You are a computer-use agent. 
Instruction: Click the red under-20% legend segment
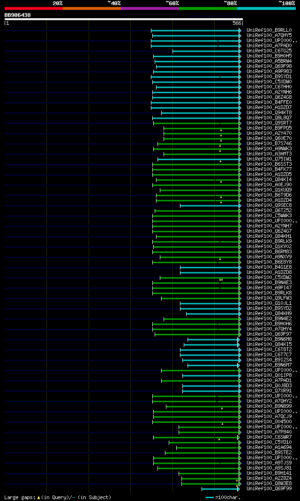click(34, 8)
